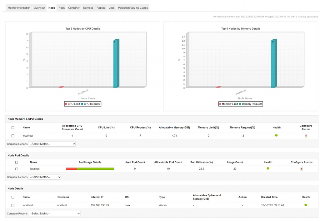Check the localhost row in Node Details

click(x=13, y=205)
